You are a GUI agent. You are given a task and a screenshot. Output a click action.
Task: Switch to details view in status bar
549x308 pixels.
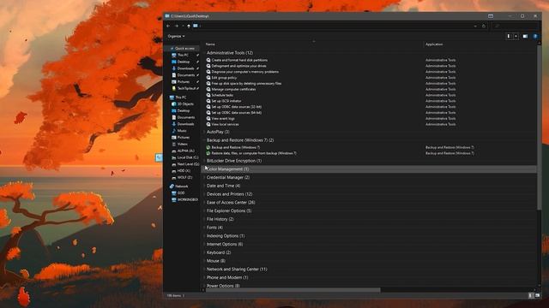coord(531,296)
